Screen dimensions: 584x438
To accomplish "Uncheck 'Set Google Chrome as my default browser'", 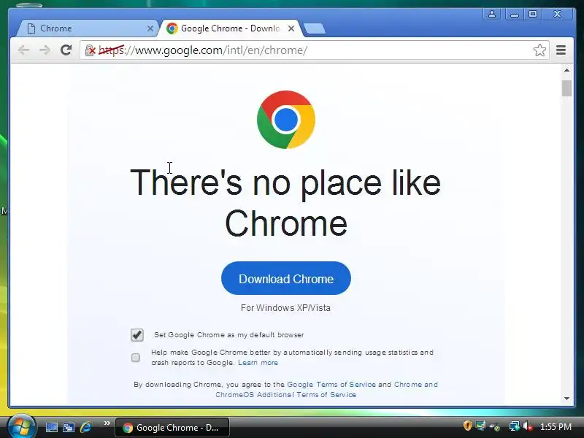I will coord(137,335).
